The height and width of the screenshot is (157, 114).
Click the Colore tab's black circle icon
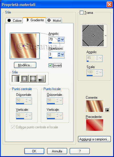pyautogui.click(x=9, y=20)
